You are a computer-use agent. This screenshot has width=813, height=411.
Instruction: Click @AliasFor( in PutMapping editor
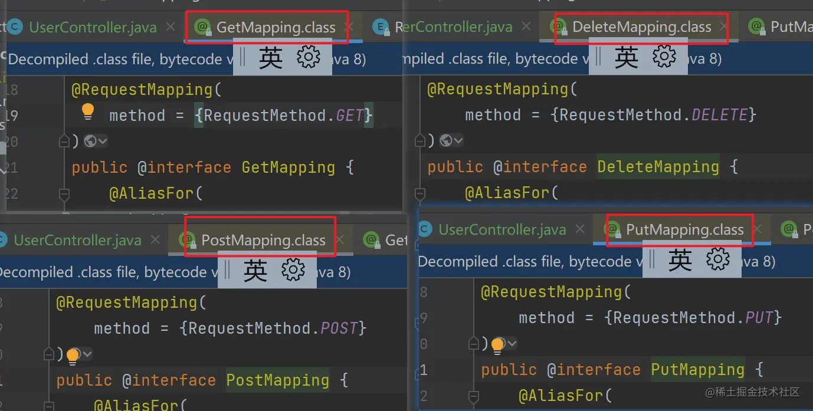[565, 396]
